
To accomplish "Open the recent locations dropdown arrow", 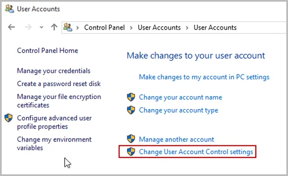I will pyautogui.click(x=41, y=27).
